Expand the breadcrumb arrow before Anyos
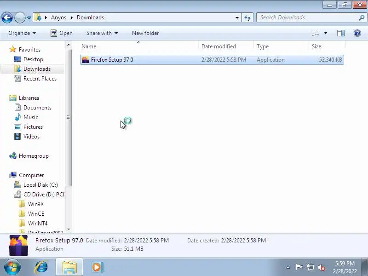This screenshot has height=276, width=368. tap(46, 17)
